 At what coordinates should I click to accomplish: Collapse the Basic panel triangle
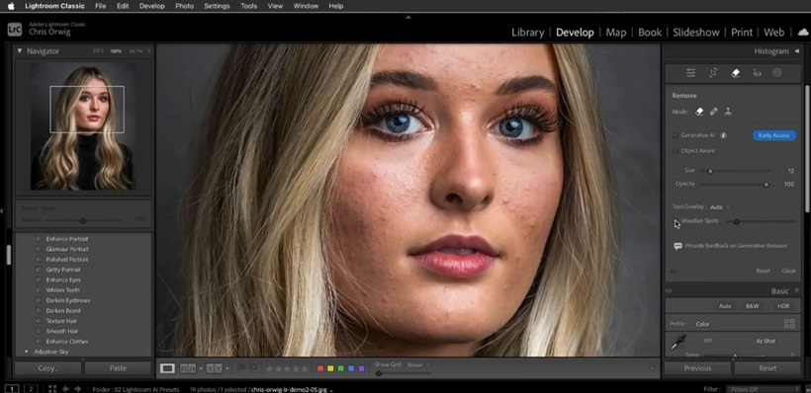pyautogui.click(x=796, y=290)
